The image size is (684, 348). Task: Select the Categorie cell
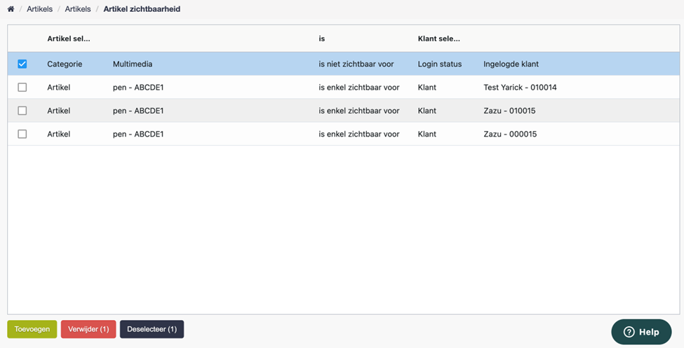[65, 64]
